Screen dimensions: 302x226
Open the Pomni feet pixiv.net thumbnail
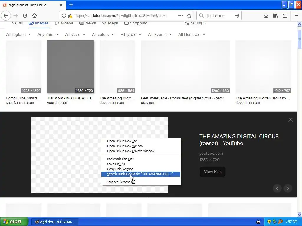[185, 67]
